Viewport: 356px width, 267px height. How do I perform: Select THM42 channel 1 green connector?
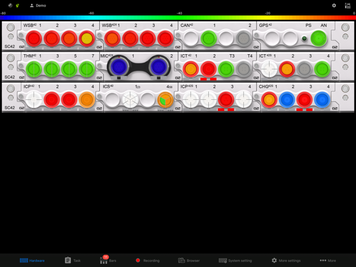pos(34,69)
